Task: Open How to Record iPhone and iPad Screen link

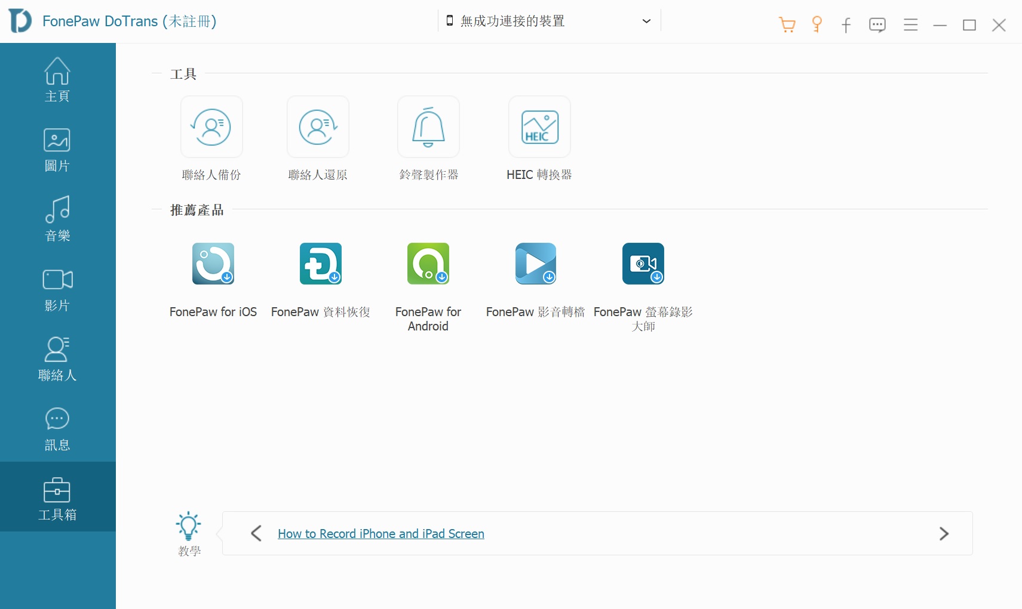Action: 381,534
